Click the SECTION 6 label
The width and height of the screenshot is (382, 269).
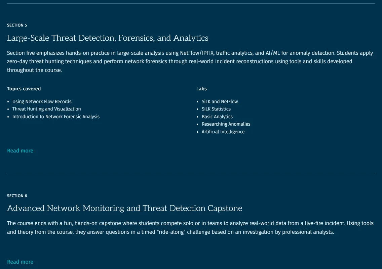(x=17, y=196)
